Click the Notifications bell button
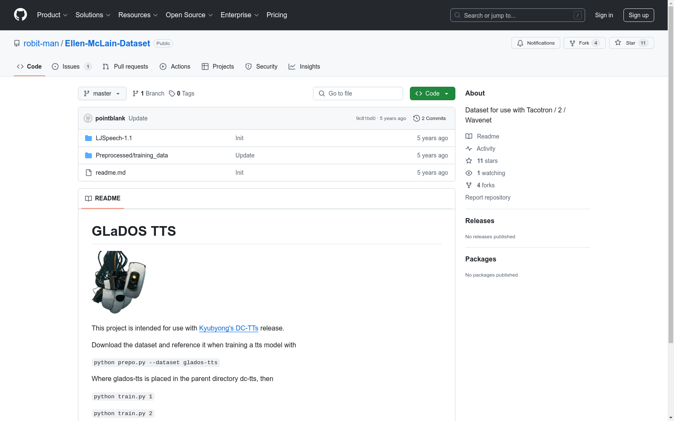The width and height of the screenshot is (674, 421). [536, 43]
